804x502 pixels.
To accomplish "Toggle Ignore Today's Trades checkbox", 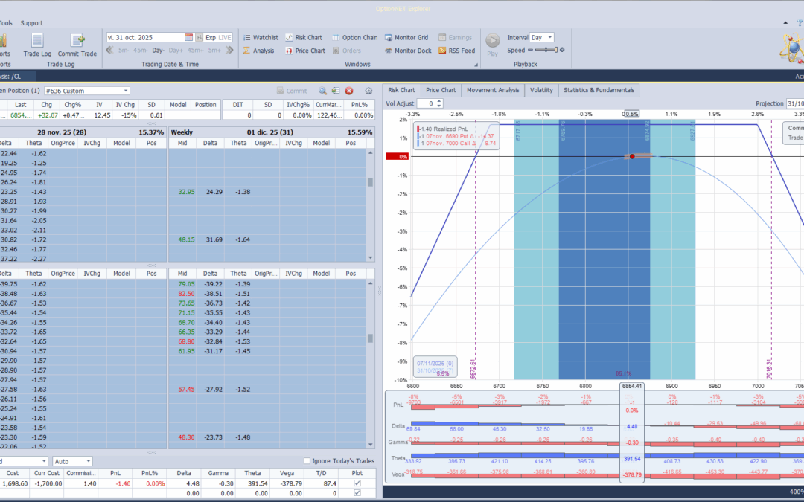I will tap(307, 461).
